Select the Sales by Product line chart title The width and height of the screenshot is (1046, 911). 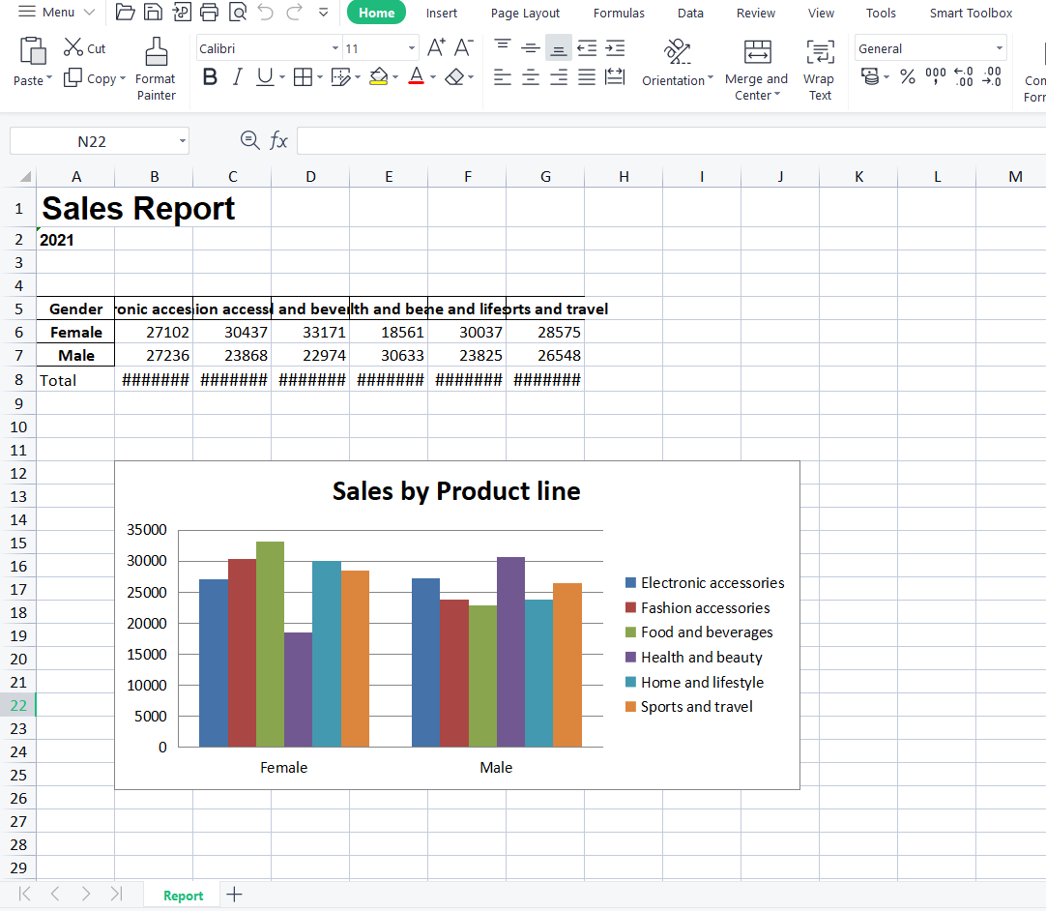click(x=456, y=491)
